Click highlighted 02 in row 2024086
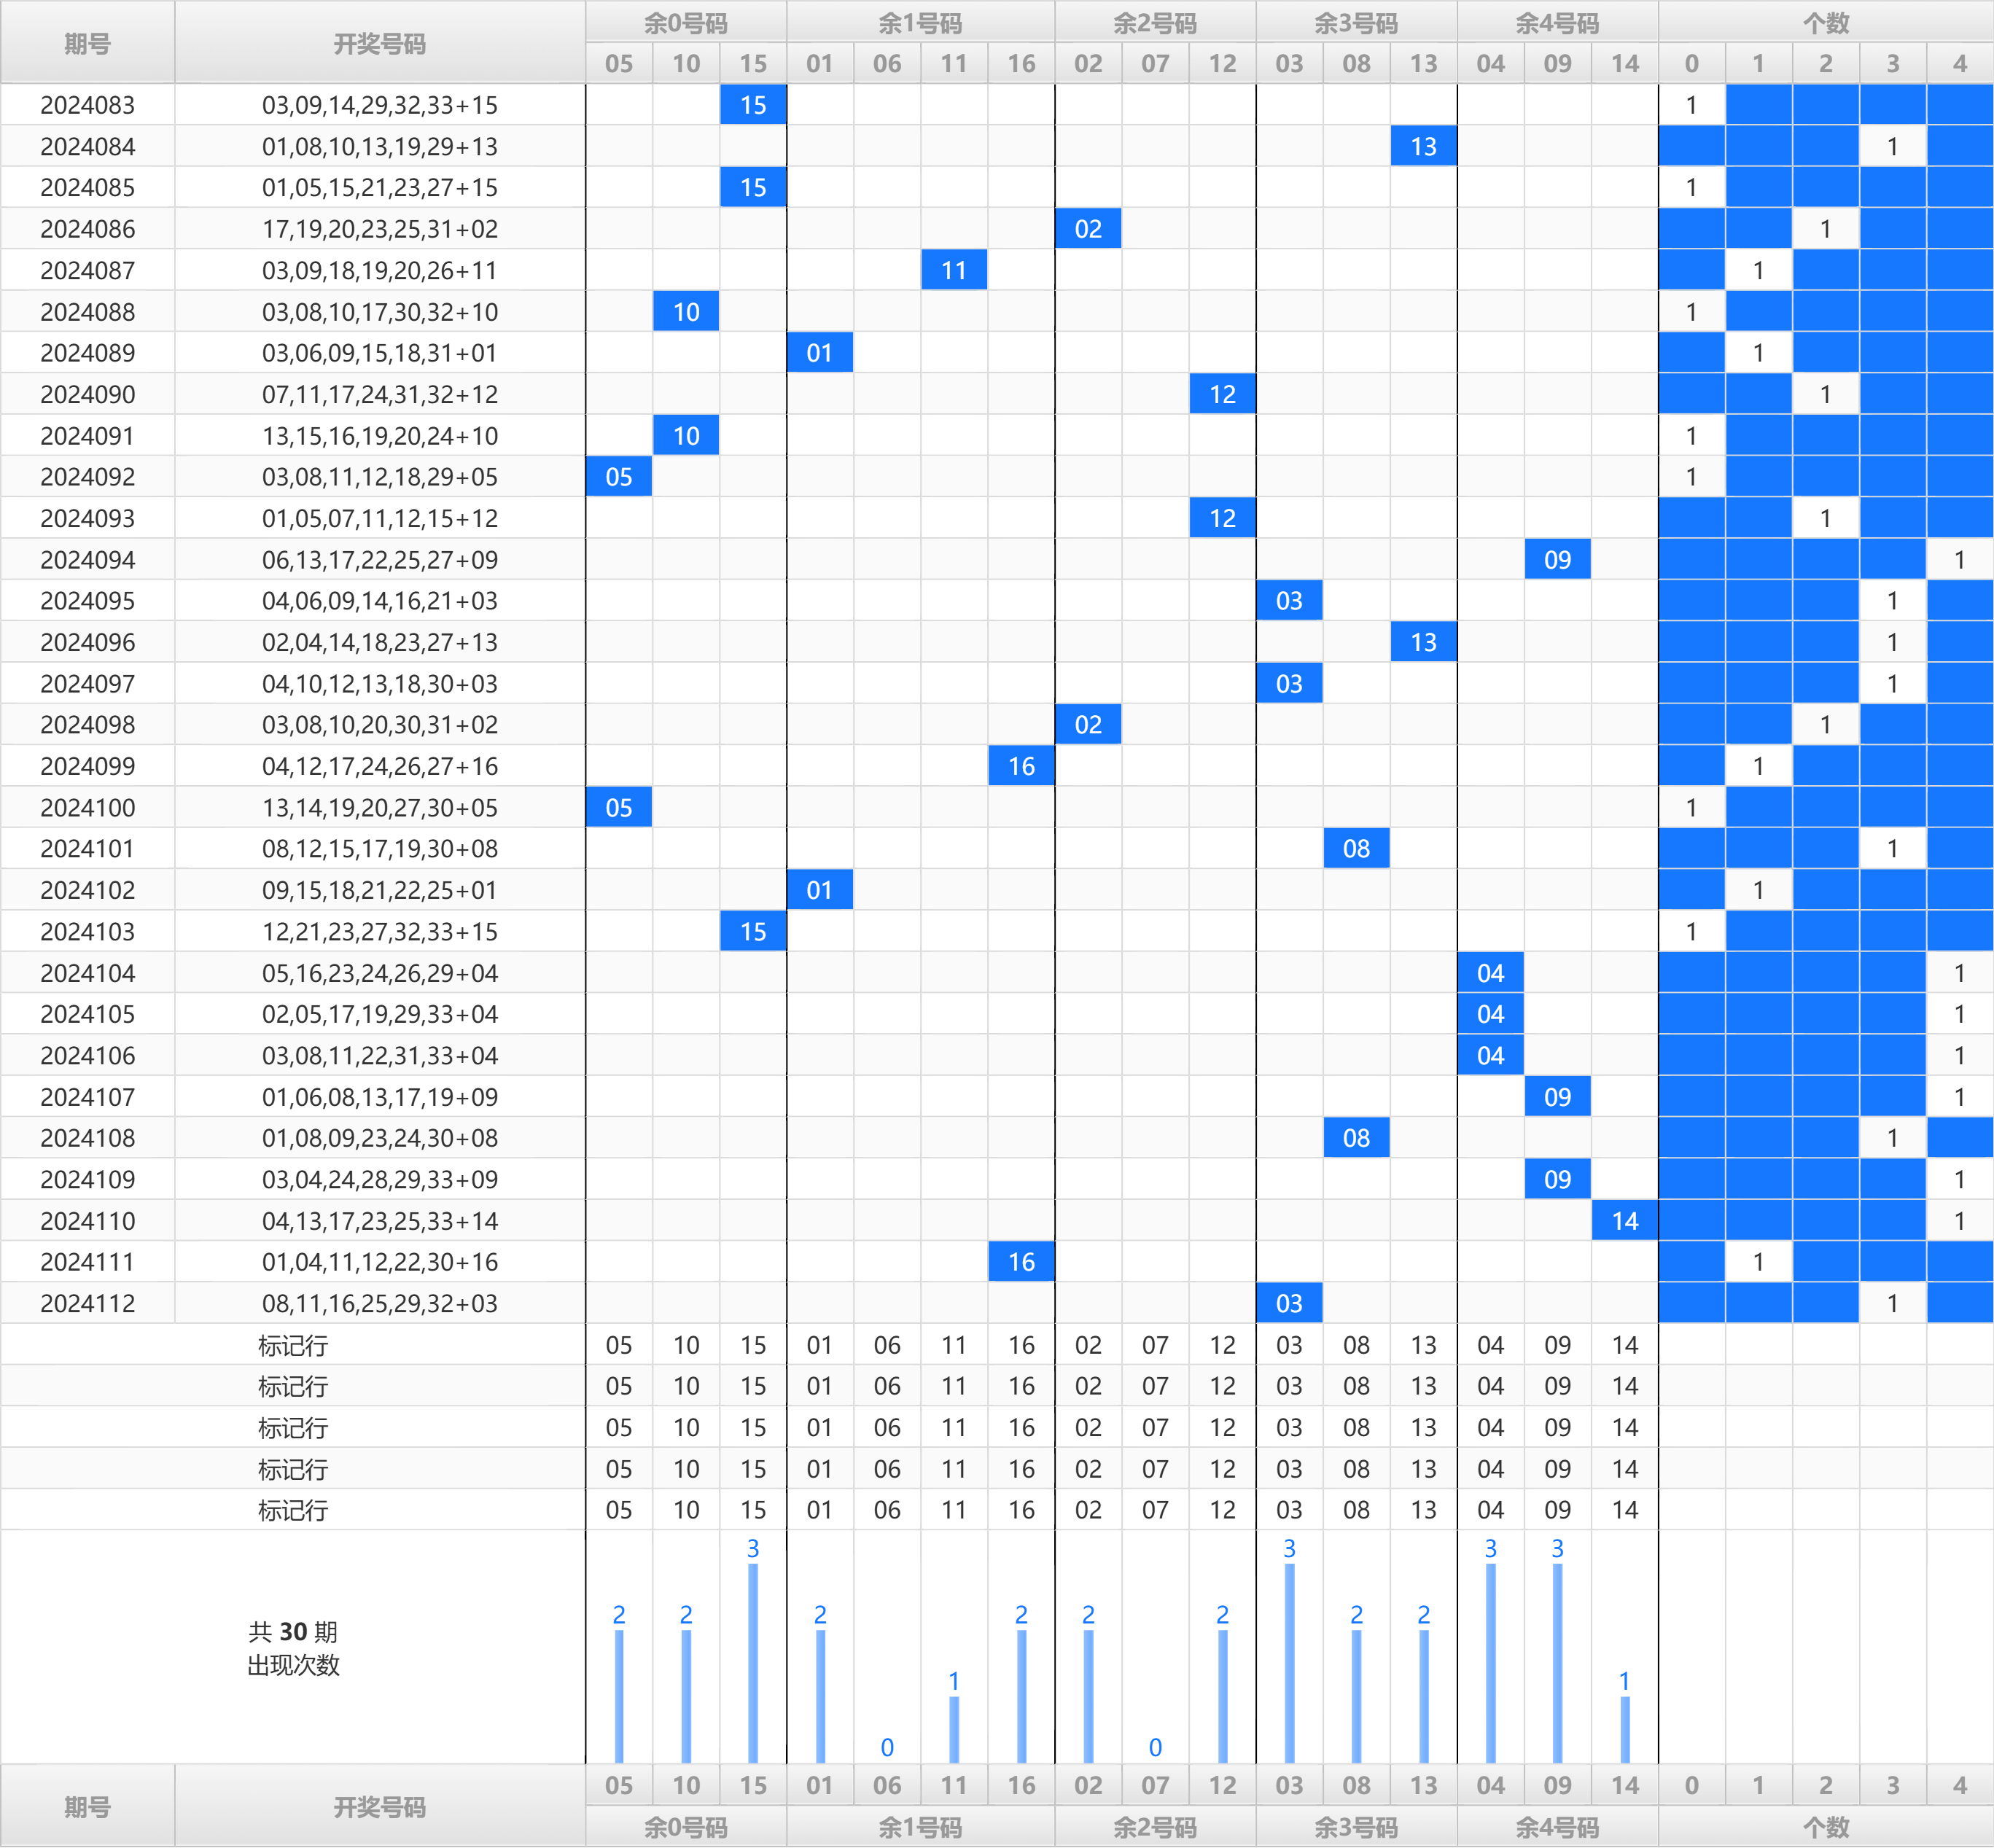This screenshot has height=1848, width=1994. click(x=1088, y=229)
